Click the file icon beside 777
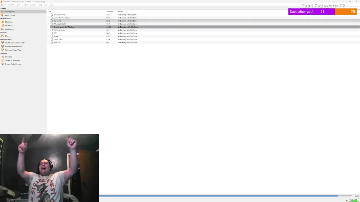The image size is (360, 202). 52,33
